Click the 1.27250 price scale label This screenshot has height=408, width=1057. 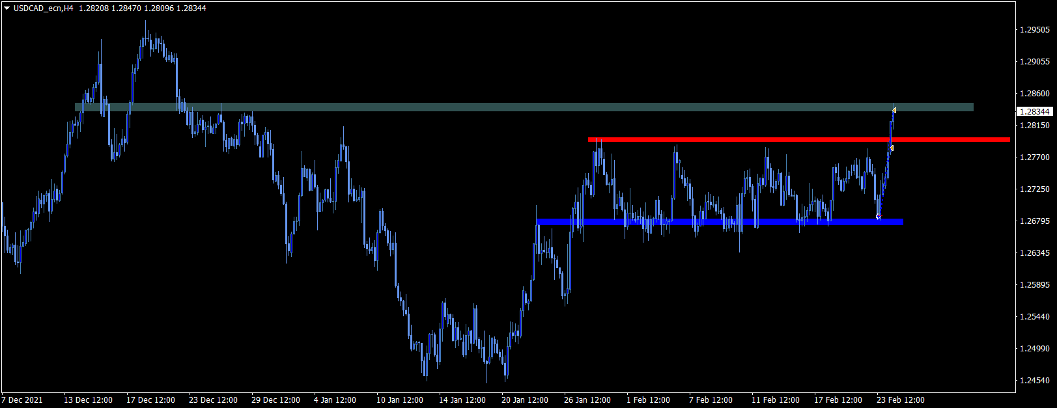tap(1035, 189)
